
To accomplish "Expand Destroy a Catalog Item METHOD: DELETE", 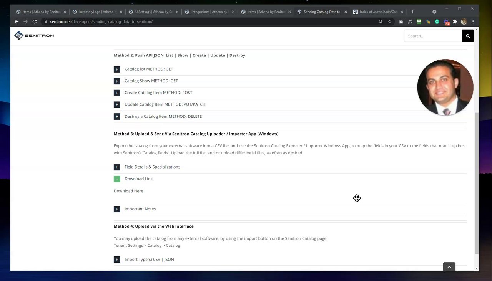I will coord(290,116).
